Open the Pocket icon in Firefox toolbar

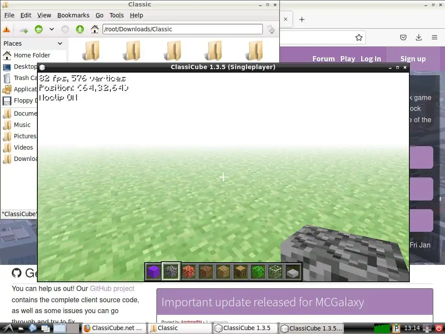(403, 37)
